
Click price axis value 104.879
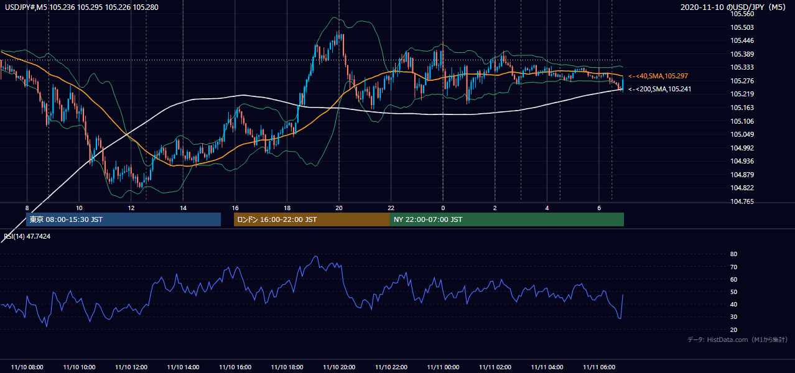[x=743, y=175]
